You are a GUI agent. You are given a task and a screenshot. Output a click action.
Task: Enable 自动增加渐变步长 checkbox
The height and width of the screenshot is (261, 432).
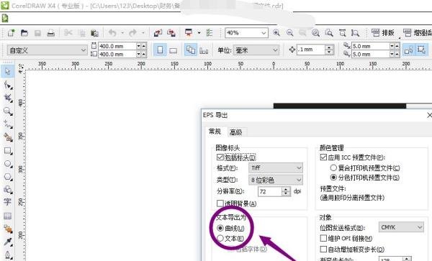[x=323, y=249]
